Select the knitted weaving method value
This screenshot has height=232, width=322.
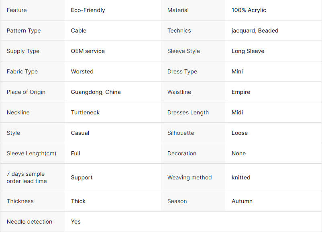(241, 177)
